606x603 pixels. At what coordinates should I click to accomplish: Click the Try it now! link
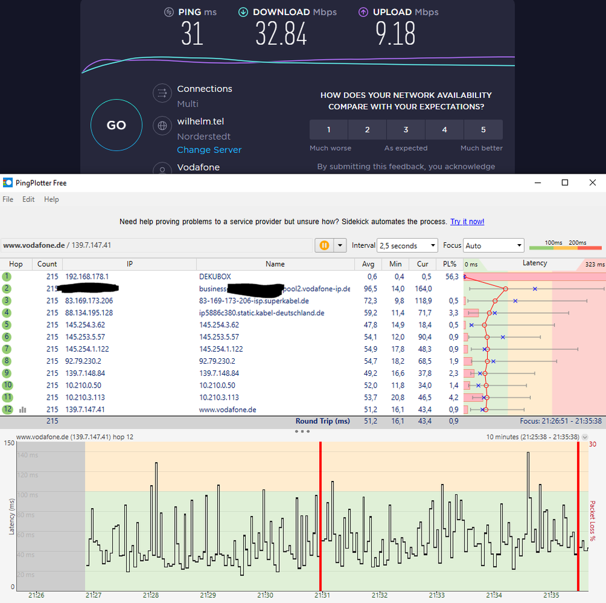point(467,222)
